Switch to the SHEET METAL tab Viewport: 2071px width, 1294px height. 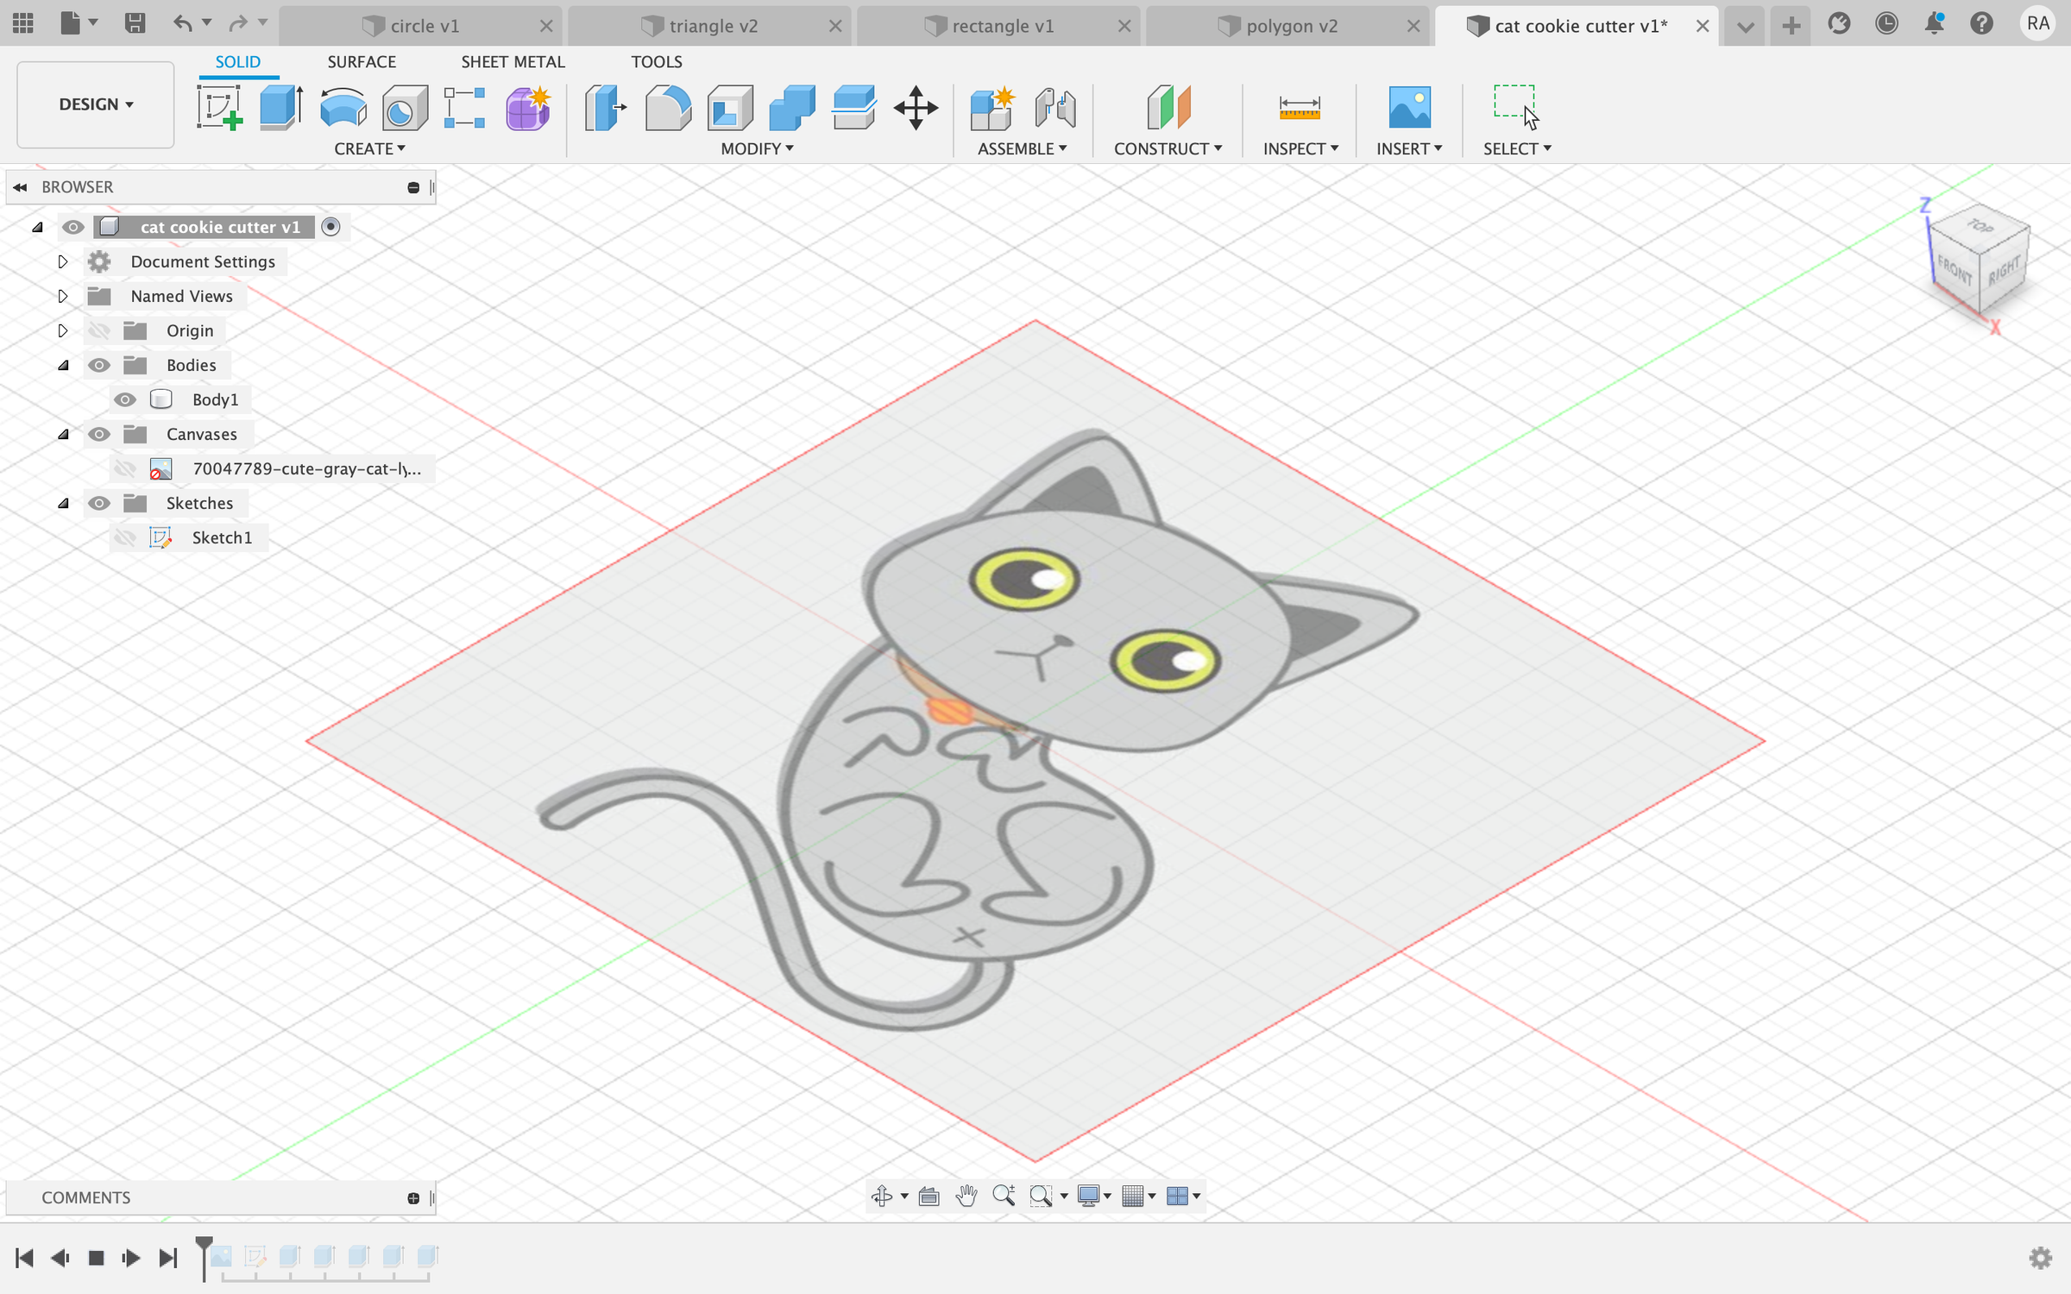pos(513,62)
